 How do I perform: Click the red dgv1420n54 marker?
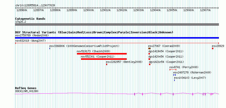click(149, 59)
